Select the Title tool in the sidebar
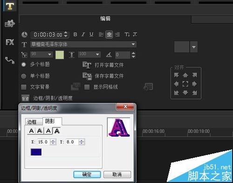The width and height of the screenshot is (233, 183). pos(10,6)
